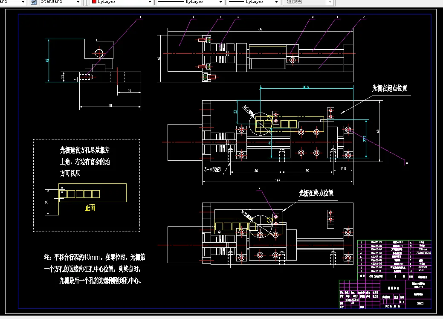Image resolution: width=443 pixels, height=319 pixels.
Task: Select note line 光栅最后一个孔的边缘刚刚到孔中心
Action: (100, 281)
